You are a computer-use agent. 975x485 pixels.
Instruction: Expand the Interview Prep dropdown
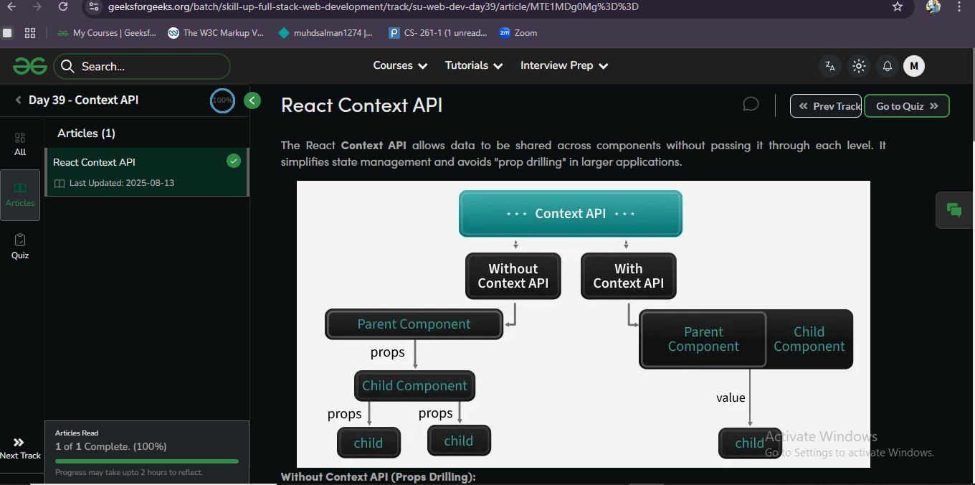(x=564, y=65)
